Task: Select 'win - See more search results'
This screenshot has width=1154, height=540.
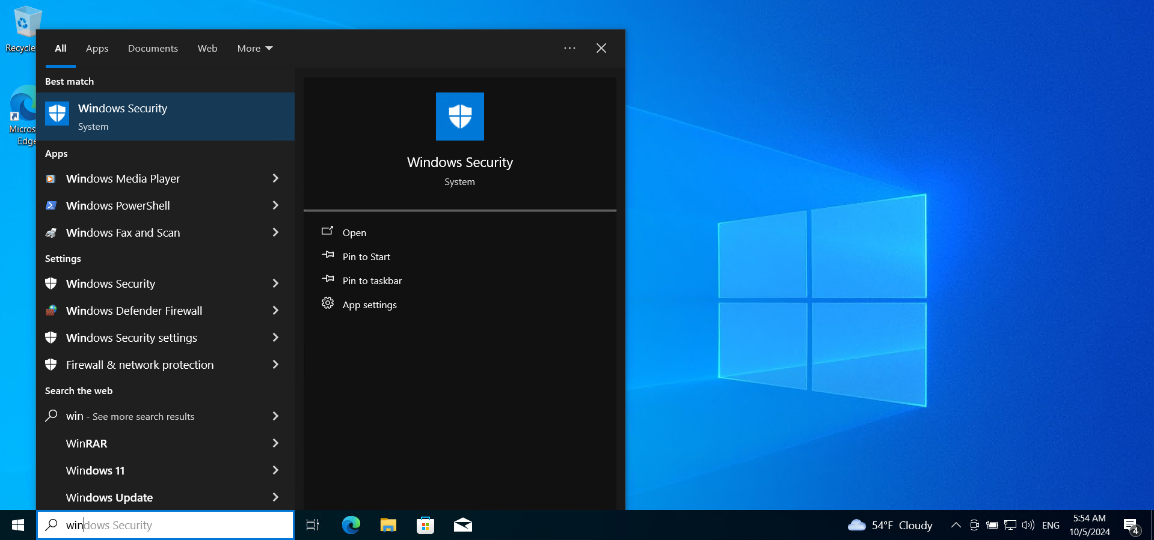Action: click(165, 416)
